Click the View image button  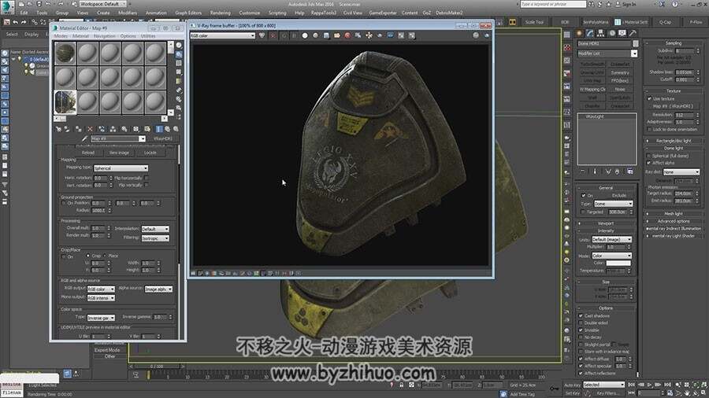[x=120, y=153]
